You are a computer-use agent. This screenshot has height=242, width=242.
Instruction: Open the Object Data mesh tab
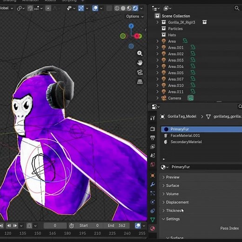point(153,220)
